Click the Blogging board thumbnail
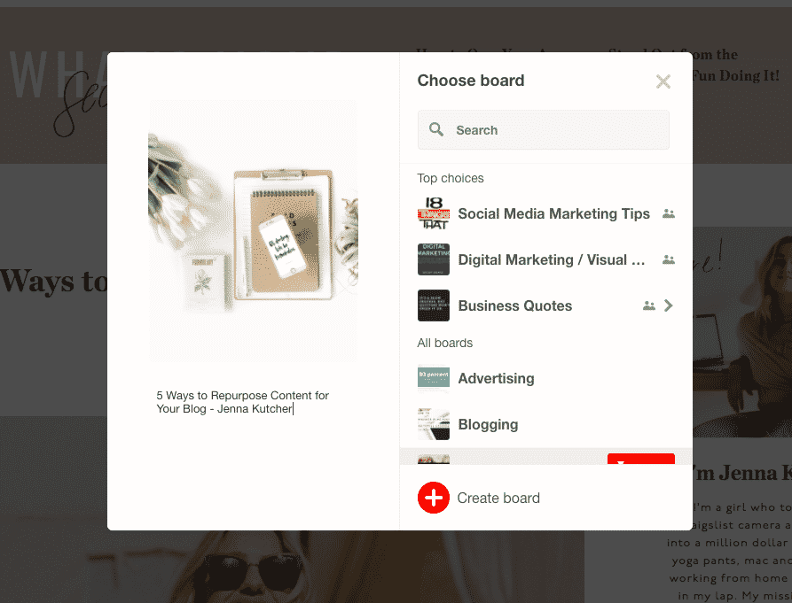792x603 pixels. click(434, 424)
